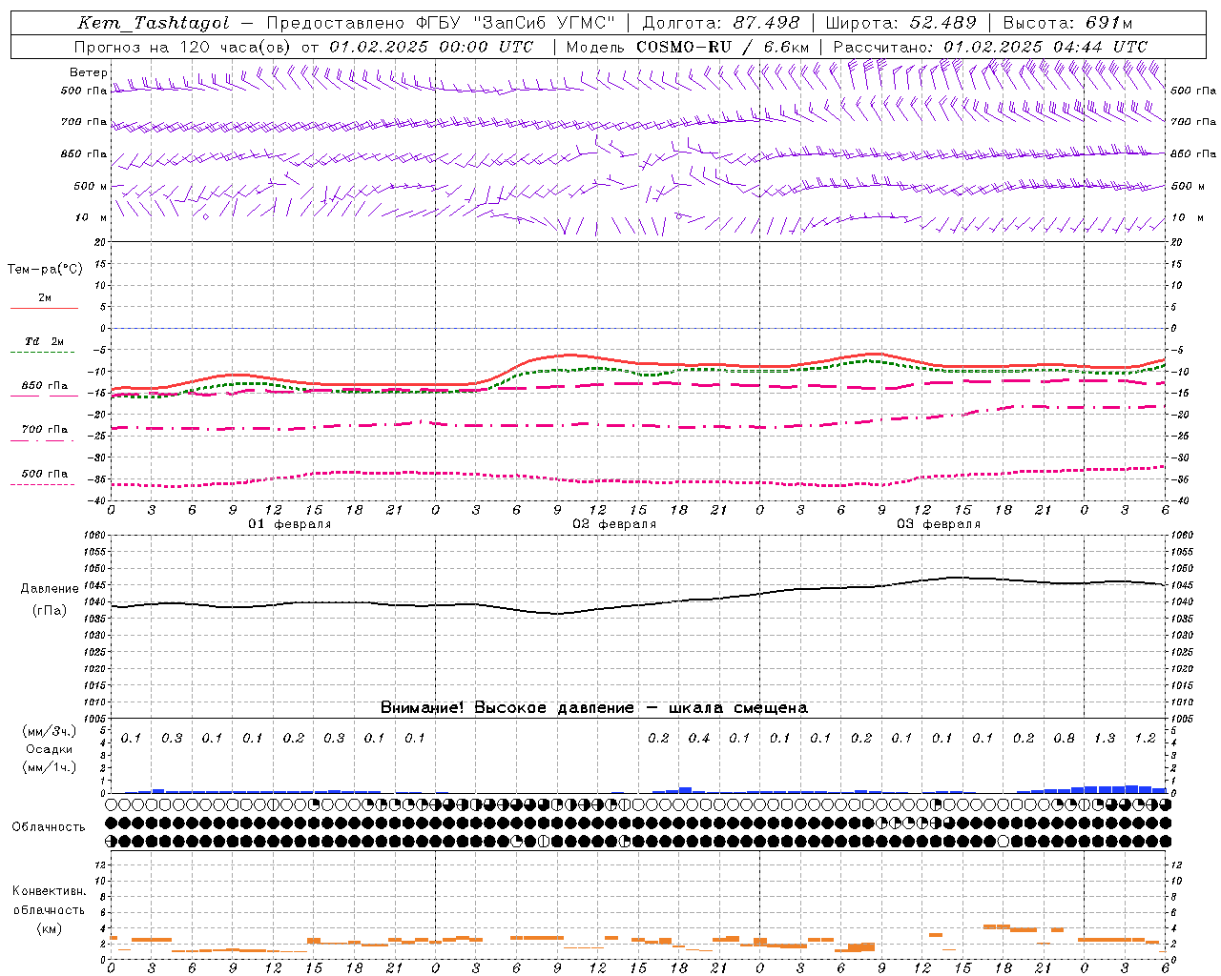Image resolution: width=1221 pixels, height=976 pixels.
Task: Click the '(мм/1ч.)' precipitation unit label
Action: [x=50, y=767]
